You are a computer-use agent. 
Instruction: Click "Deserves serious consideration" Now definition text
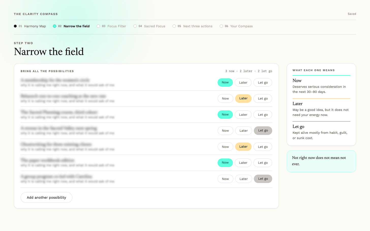click(319, 89)
